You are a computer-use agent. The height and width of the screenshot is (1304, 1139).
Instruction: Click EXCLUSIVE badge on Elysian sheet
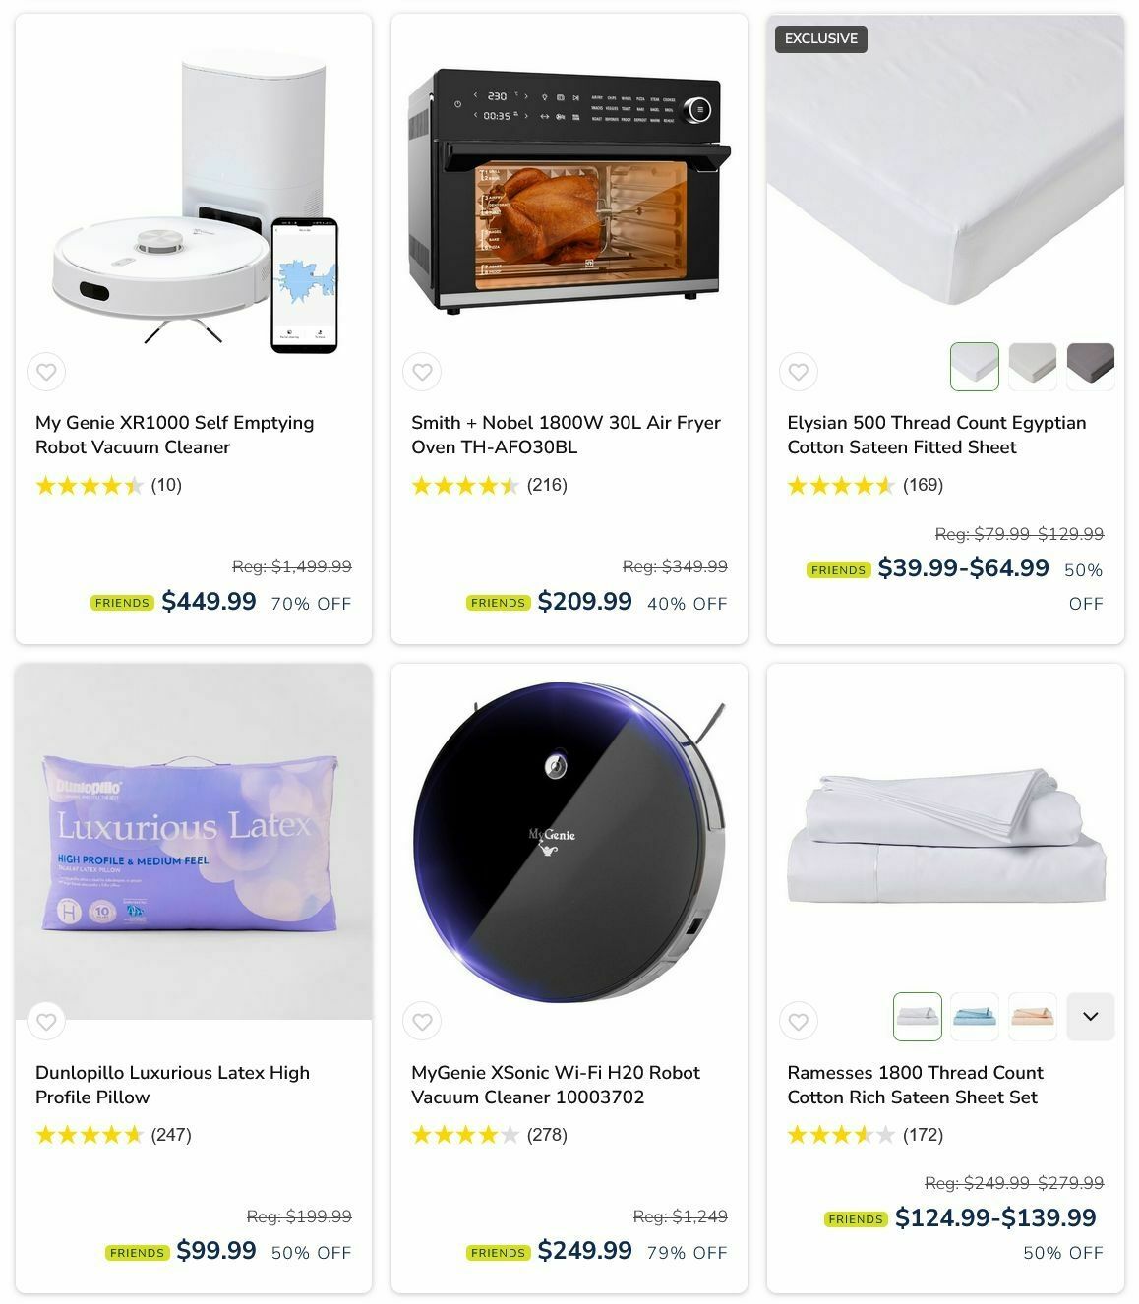point(821,38)
